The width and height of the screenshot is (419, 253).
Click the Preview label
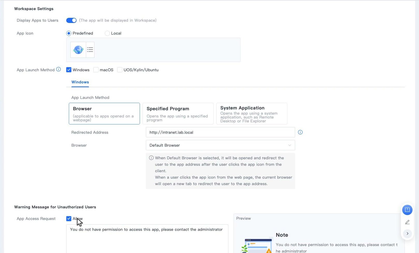(243, 218)
